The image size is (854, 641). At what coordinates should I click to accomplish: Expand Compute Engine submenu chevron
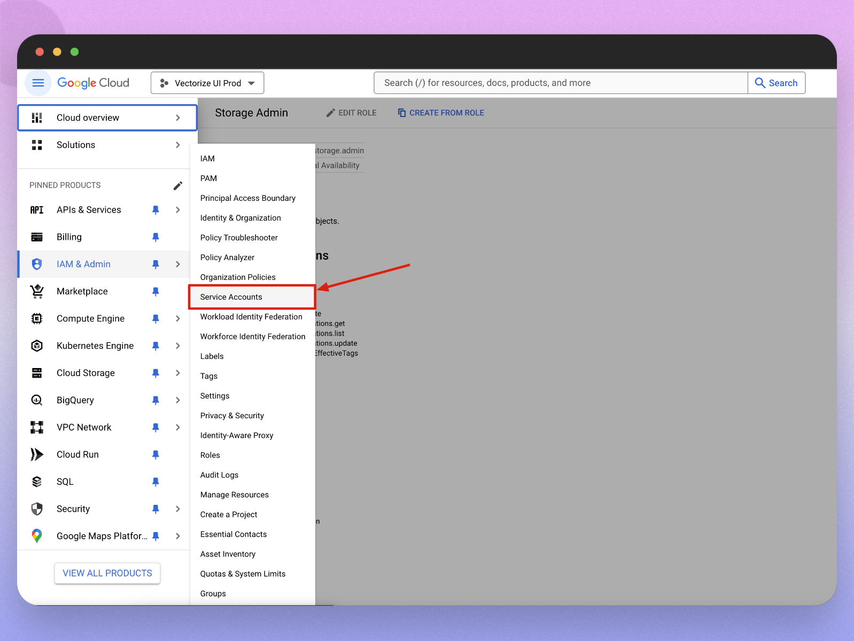(178, 318)
